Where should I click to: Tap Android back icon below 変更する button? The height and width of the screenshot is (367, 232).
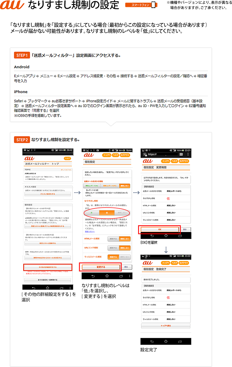click(x=94, y=276)
